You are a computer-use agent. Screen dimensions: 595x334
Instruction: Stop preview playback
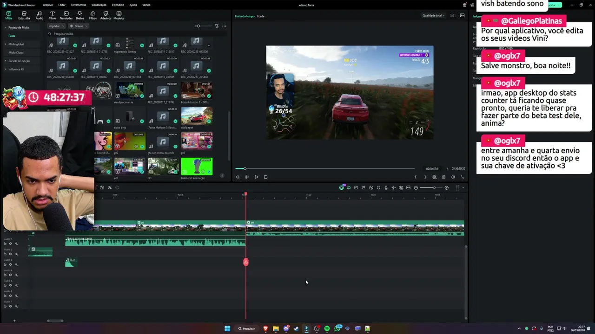point(265,177)
